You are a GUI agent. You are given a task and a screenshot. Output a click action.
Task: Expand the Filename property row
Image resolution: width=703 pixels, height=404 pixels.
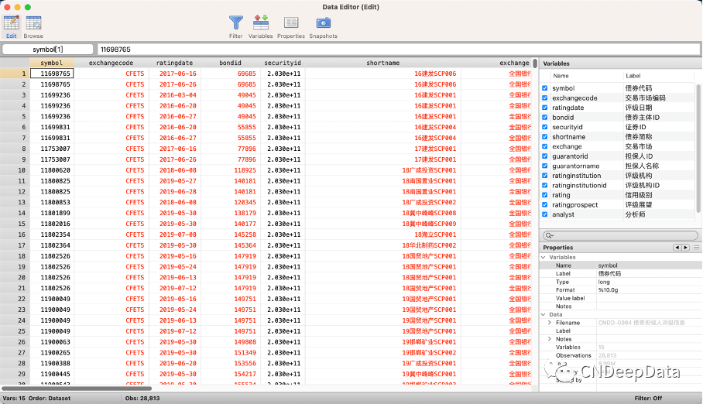550,323
